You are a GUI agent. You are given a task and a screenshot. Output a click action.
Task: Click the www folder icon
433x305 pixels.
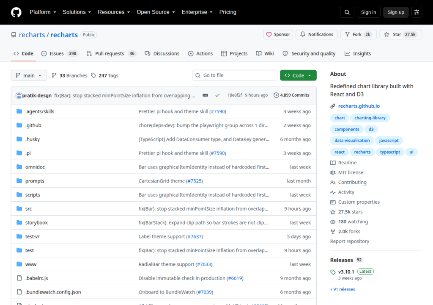[19, 264]
